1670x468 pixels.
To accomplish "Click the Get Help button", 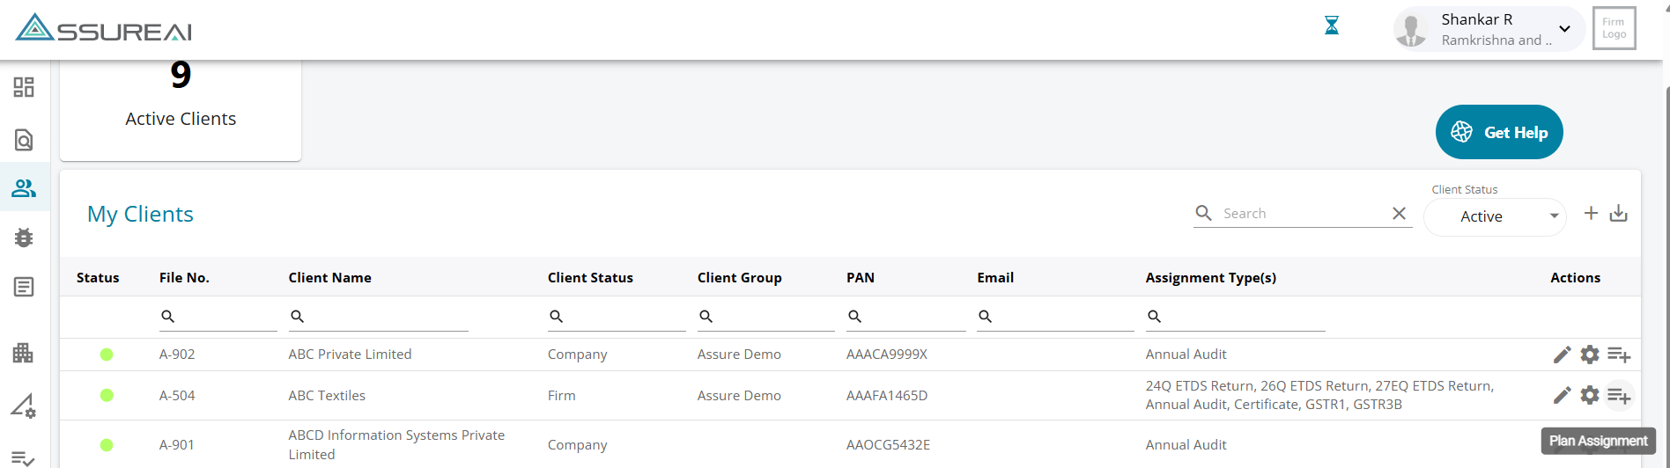I will point(1499,133).
